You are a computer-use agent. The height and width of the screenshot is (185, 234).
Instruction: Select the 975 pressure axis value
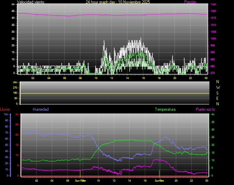213,73
